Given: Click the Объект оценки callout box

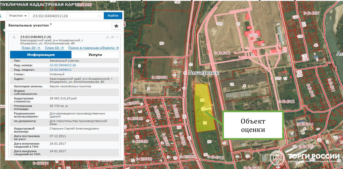Looking at the screenshot, I should 253,125.
